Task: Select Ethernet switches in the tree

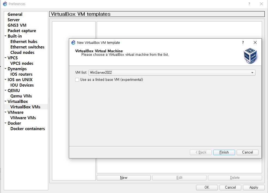Action: pos(27,47)
